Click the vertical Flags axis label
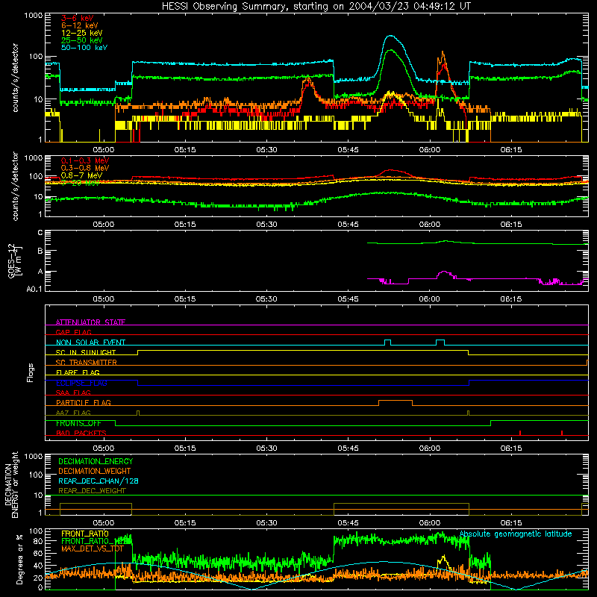 click(x=31, y=372)
